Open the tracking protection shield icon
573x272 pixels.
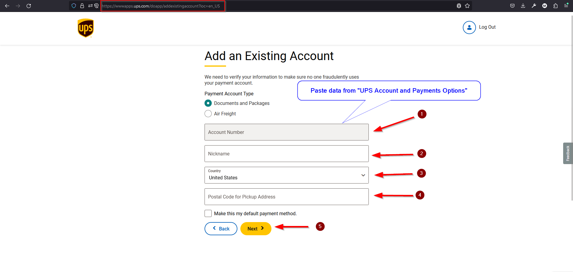coord(74,6)
